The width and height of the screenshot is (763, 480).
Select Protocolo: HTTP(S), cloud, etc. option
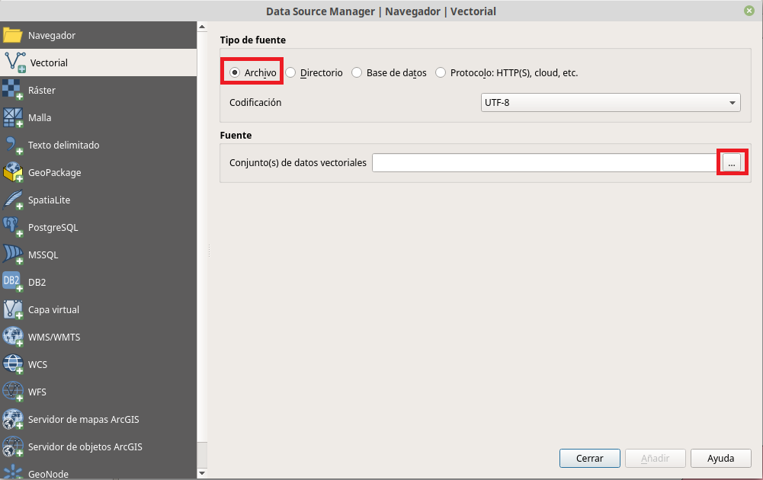click(x=441, y=73)
